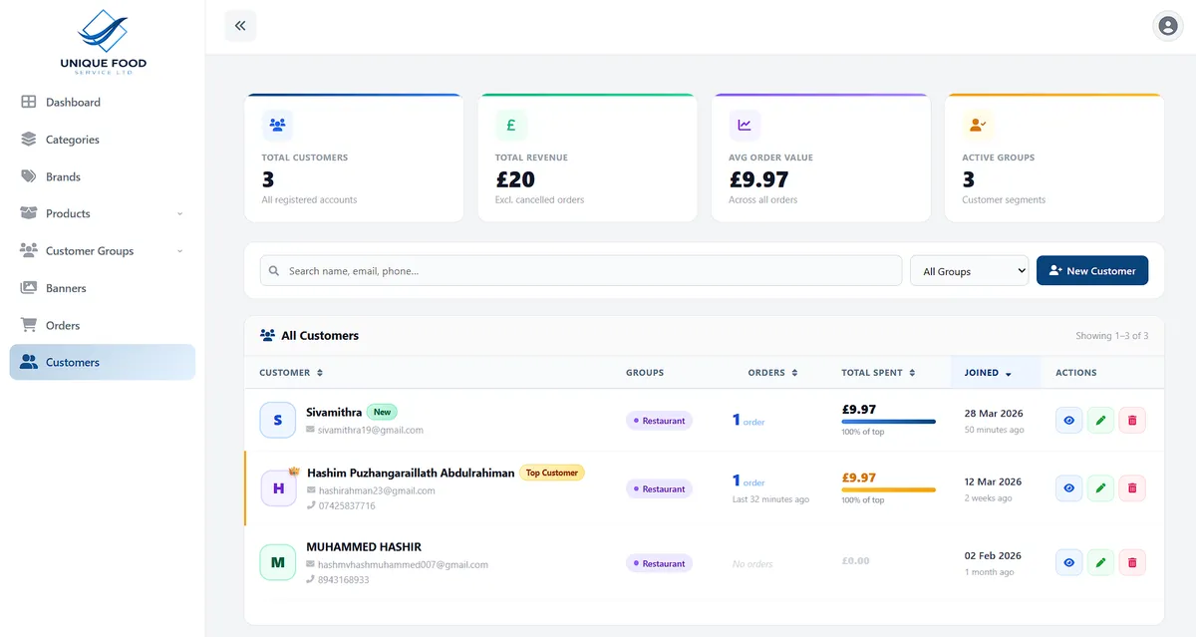This screenshot has width=1196, height=637.
Task: Click the All Customers heading people icon
Action: point(267,336)
